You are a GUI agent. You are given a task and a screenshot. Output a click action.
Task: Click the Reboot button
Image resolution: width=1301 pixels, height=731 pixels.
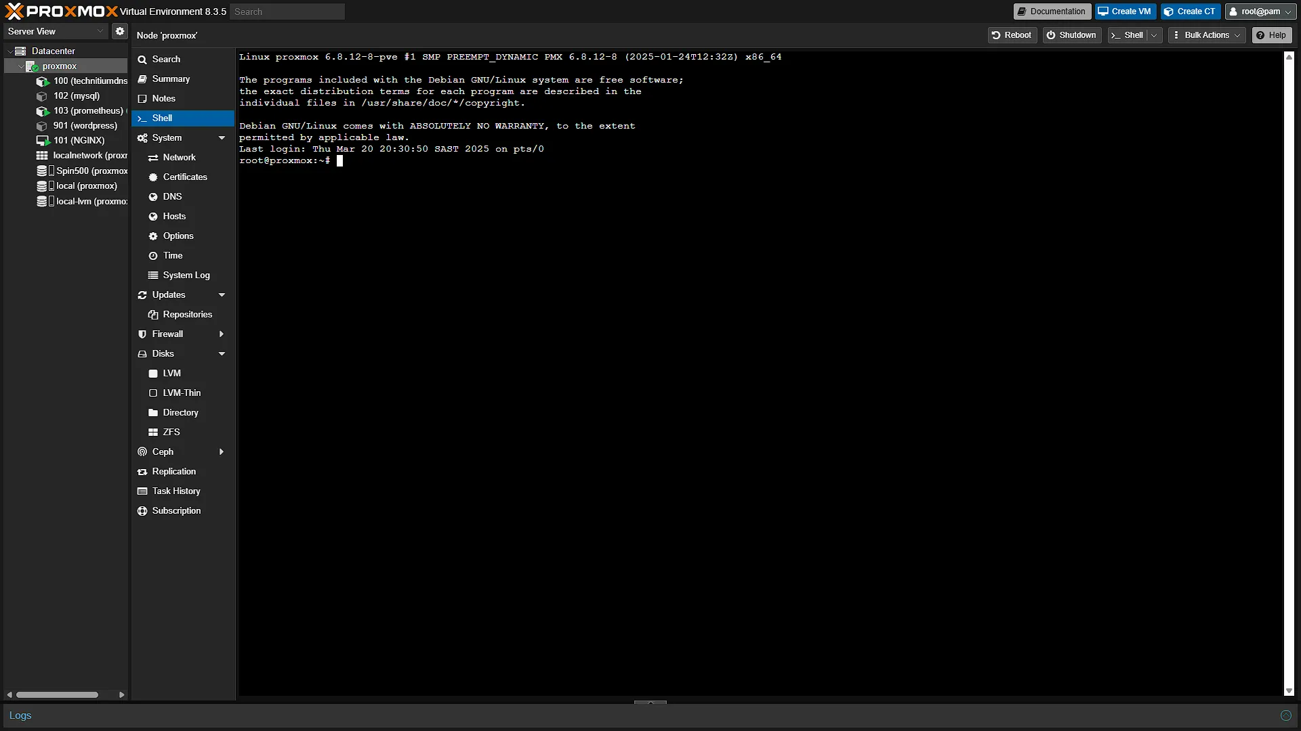click(x=1012, y=35)
